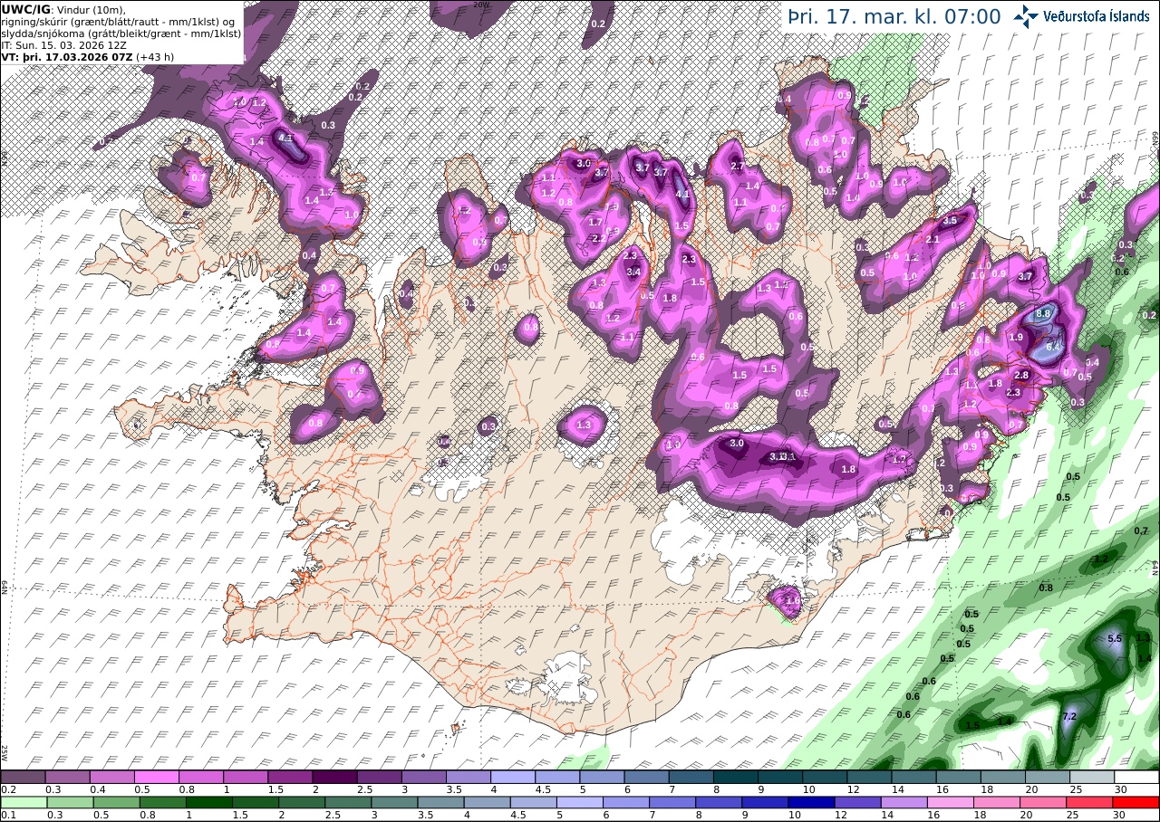The height and width of the screenshot is (822, 1160).
Task: Click the 2.8 snowfall value in the east
Action: pos(1021,375)
